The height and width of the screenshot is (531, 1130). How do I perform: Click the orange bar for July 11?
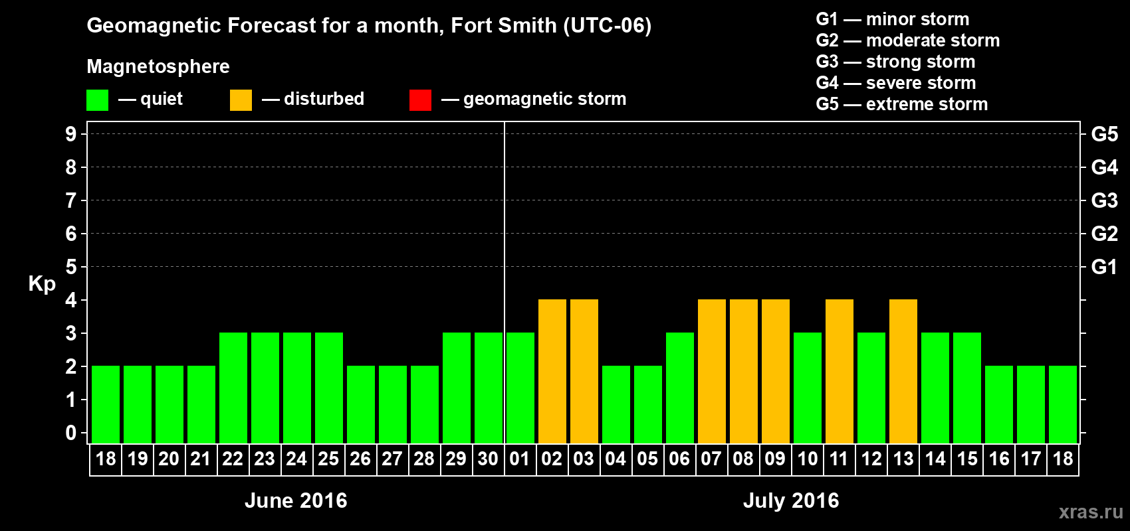840,371
